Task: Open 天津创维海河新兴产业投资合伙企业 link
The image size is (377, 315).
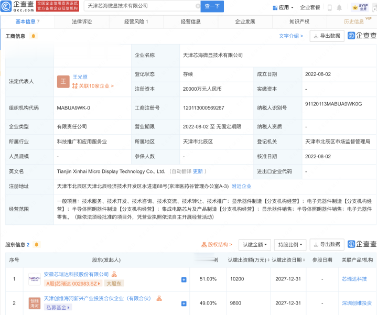Action: click(97, 299)
